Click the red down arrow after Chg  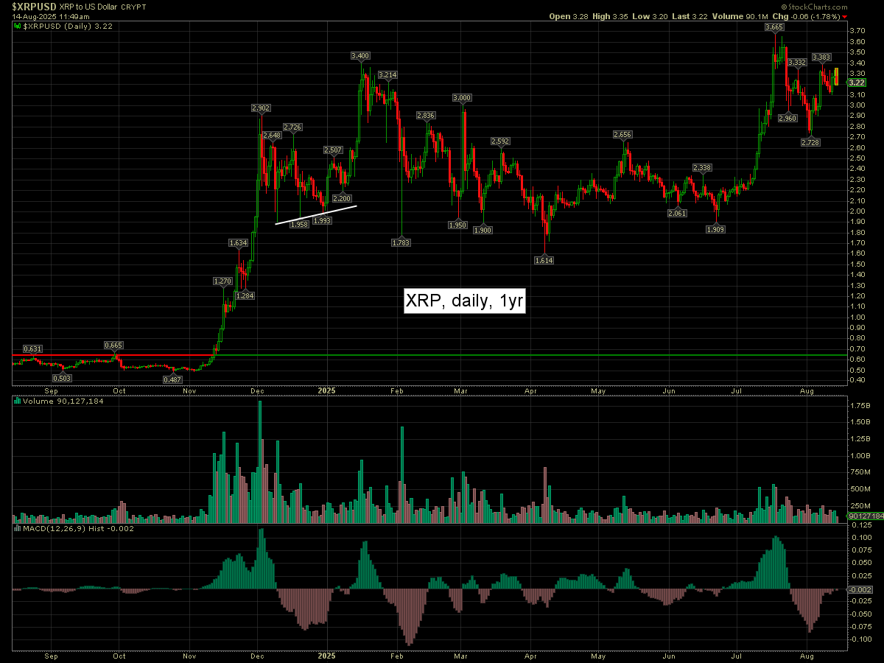844,16
